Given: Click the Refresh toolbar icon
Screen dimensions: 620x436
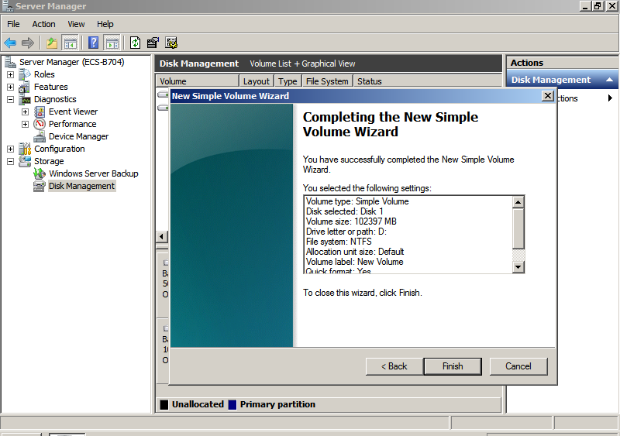Looking at the screenshot, I should [x=135, y=43].
